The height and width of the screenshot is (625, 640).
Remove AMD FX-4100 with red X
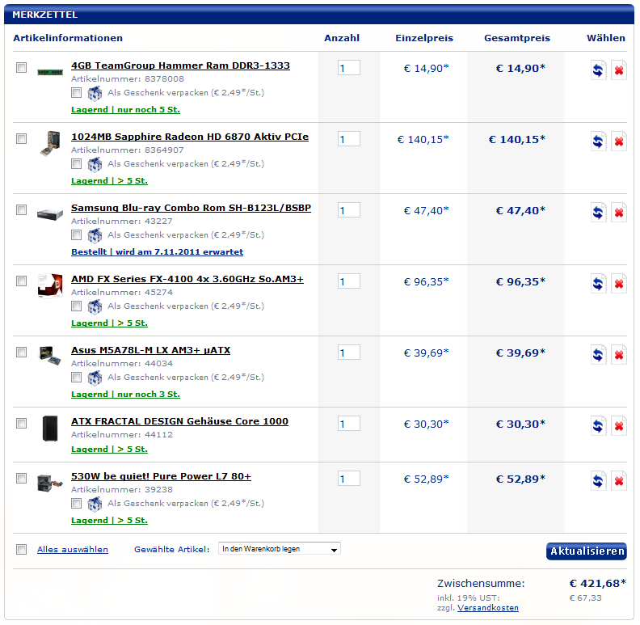point(619,284)
